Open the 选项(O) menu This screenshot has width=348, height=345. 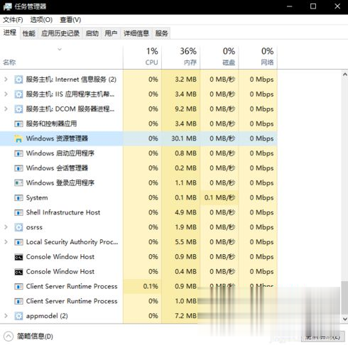(41, 20)
